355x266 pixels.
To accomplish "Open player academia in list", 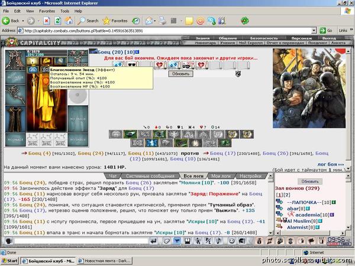I will (x=308, y=215).
